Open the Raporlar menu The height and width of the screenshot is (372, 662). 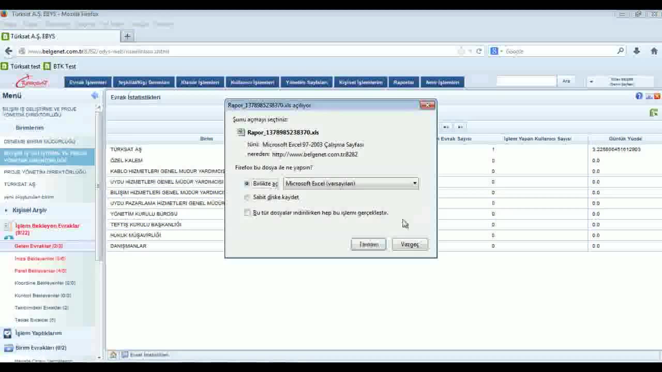(x=403, y=82)
